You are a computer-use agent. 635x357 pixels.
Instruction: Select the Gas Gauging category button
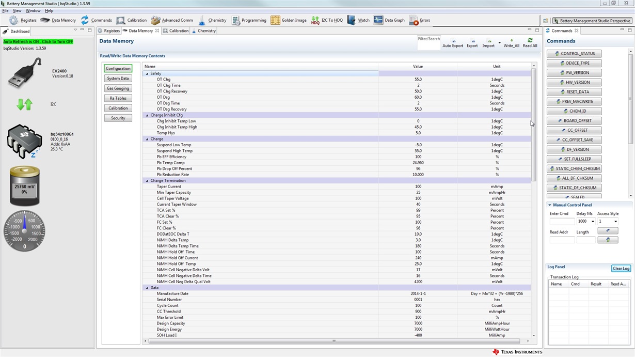[118, 88]
